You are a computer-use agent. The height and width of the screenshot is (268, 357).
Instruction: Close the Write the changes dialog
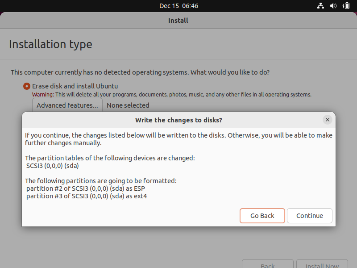tap(328, 120)
